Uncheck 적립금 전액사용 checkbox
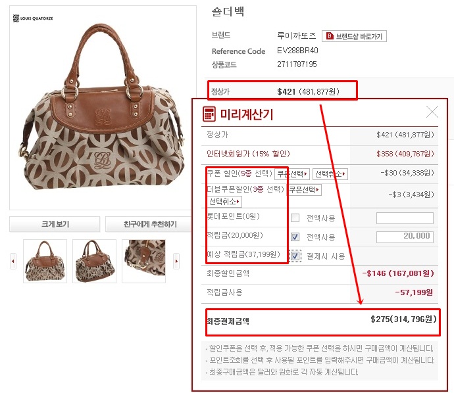 [x=295, y=237]
